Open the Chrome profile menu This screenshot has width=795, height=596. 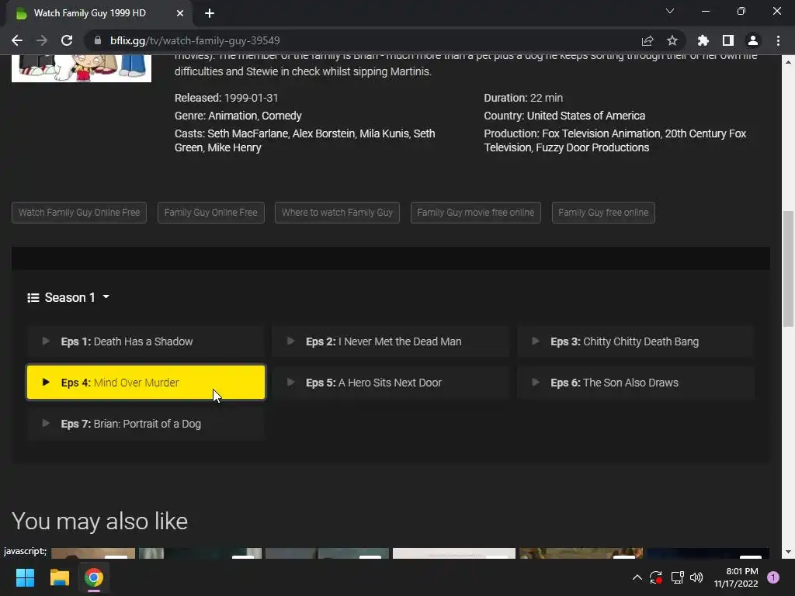753,40
